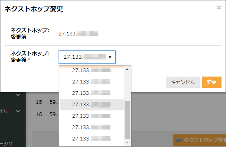Expand the イル sidebar menu chevron
Viewport: 226px width, 147px height.
(x=18, y=111)
